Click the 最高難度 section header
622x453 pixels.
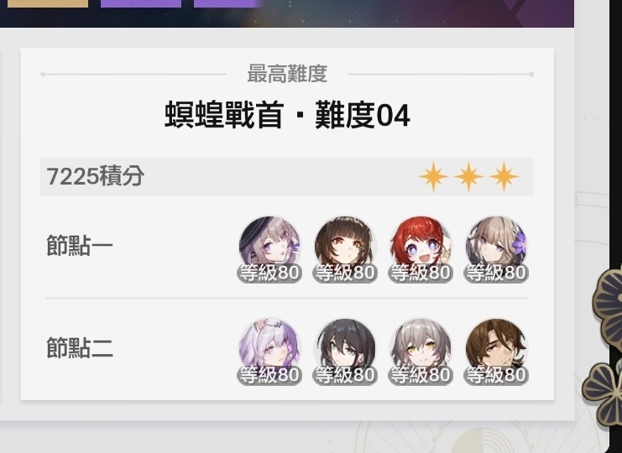[287, 74]
